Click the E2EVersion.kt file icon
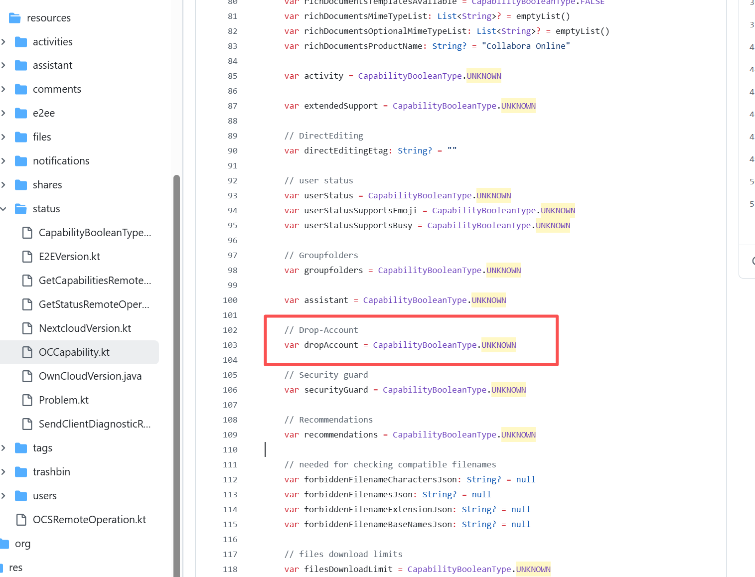Viewport: 755px width, 577px height. click(x=27, y=257)
